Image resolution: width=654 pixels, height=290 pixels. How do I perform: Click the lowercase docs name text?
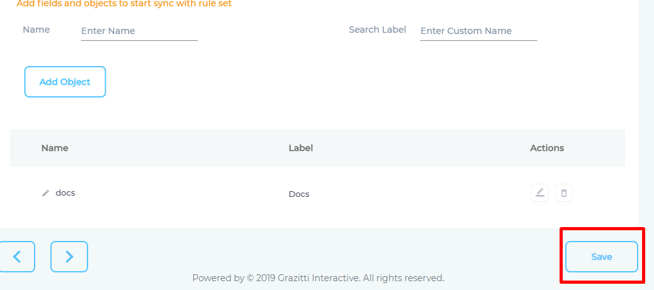tap(65, 193)
